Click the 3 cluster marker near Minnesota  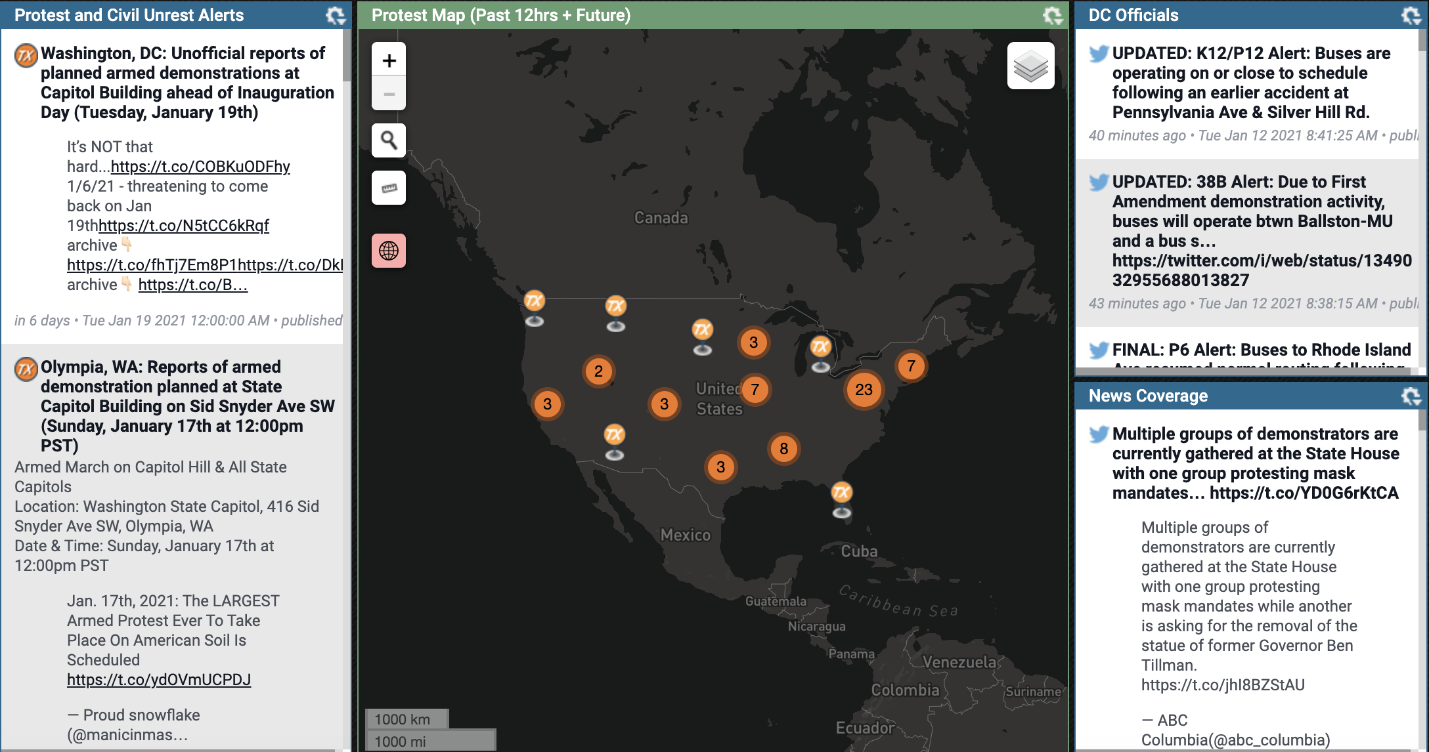(x=753, y=343)
